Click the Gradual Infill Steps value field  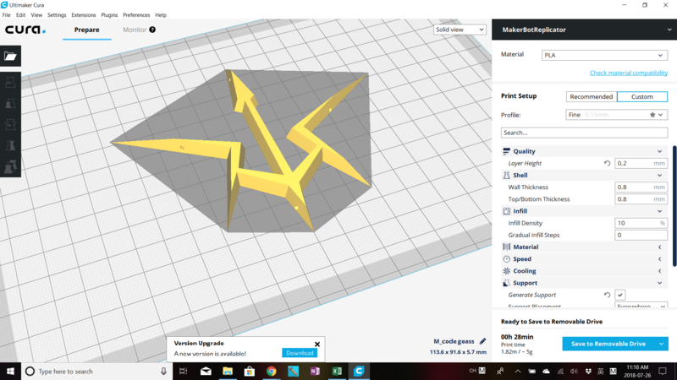pos(641,236)
